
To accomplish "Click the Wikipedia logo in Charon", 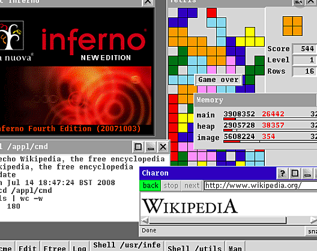I will click(x=190, y=206).
